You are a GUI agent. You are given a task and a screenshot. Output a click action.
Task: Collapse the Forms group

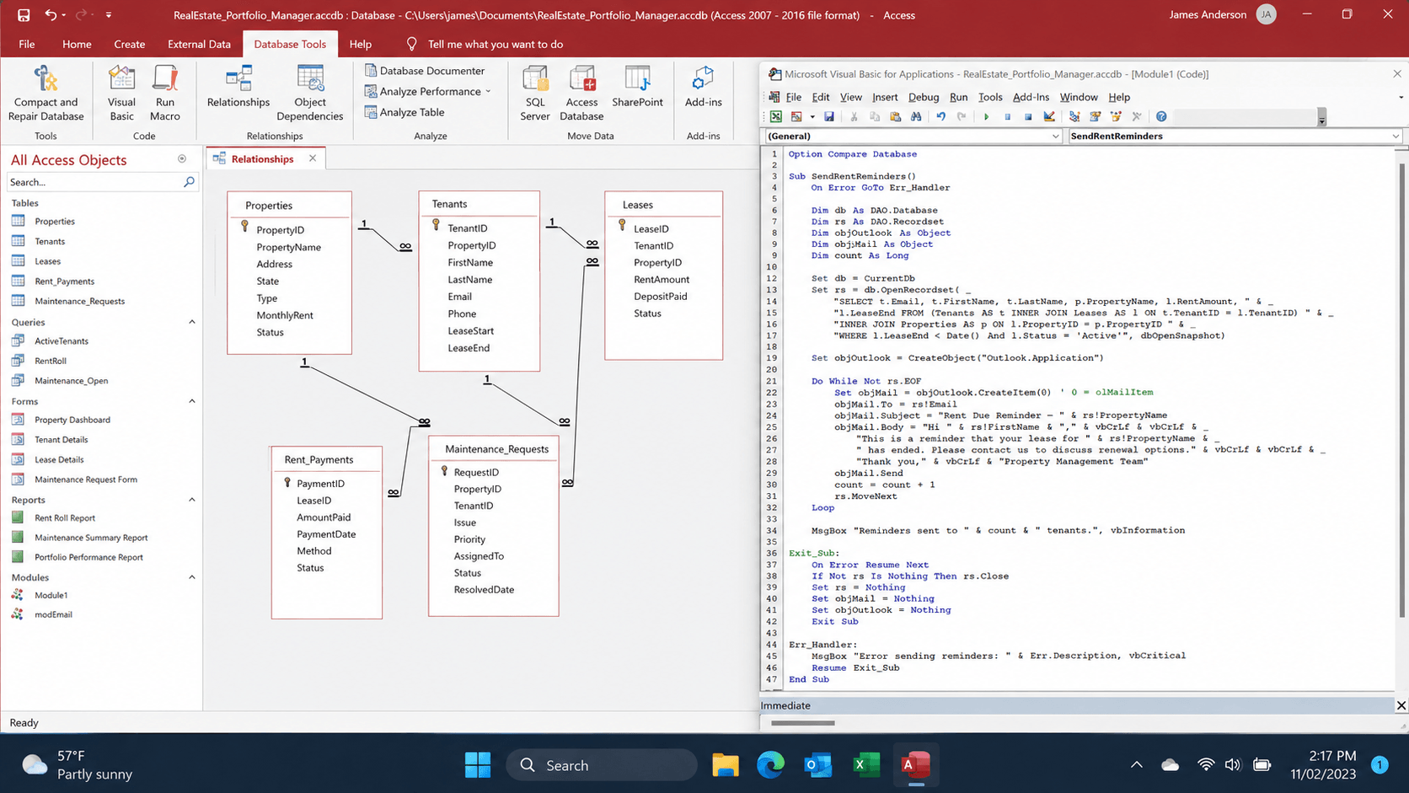[x=191, y=401]
